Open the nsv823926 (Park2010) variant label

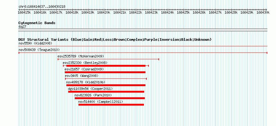(93, 95)
